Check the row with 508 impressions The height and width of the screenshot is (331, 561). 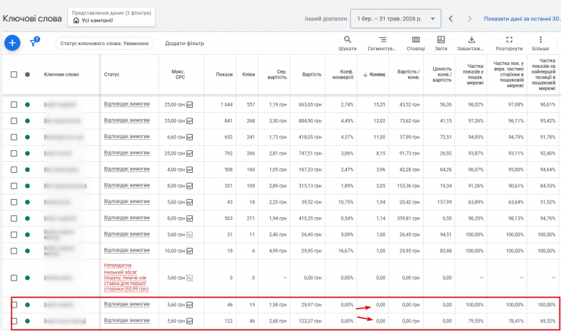point(14,170)
